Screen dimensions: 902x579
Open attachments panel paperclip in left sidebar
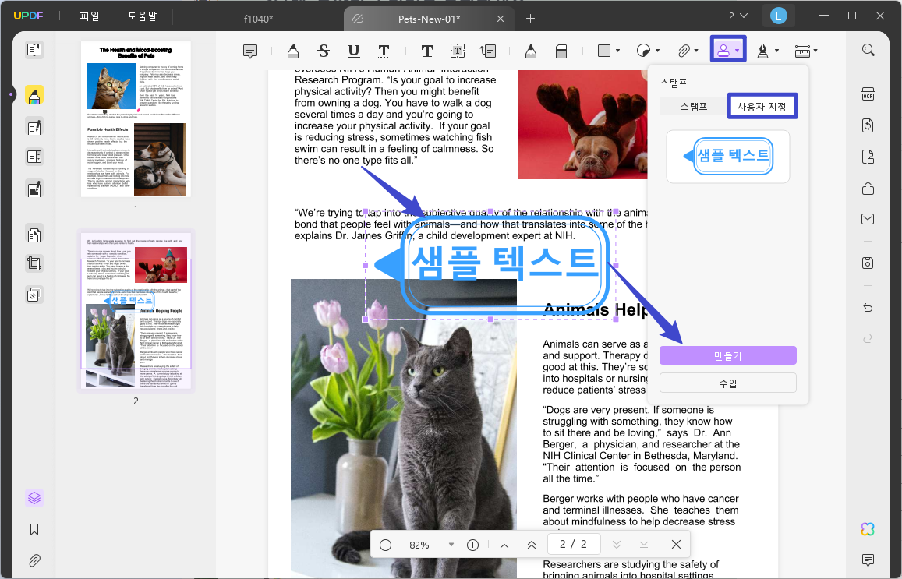tap(34, 560)
